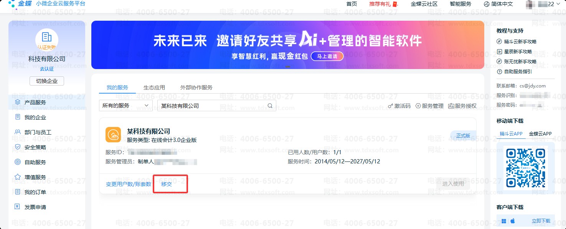This screenshot has height=229, width=566.
Task: Click the 自助服务 target icon
Action: click(x=17, y=162)
